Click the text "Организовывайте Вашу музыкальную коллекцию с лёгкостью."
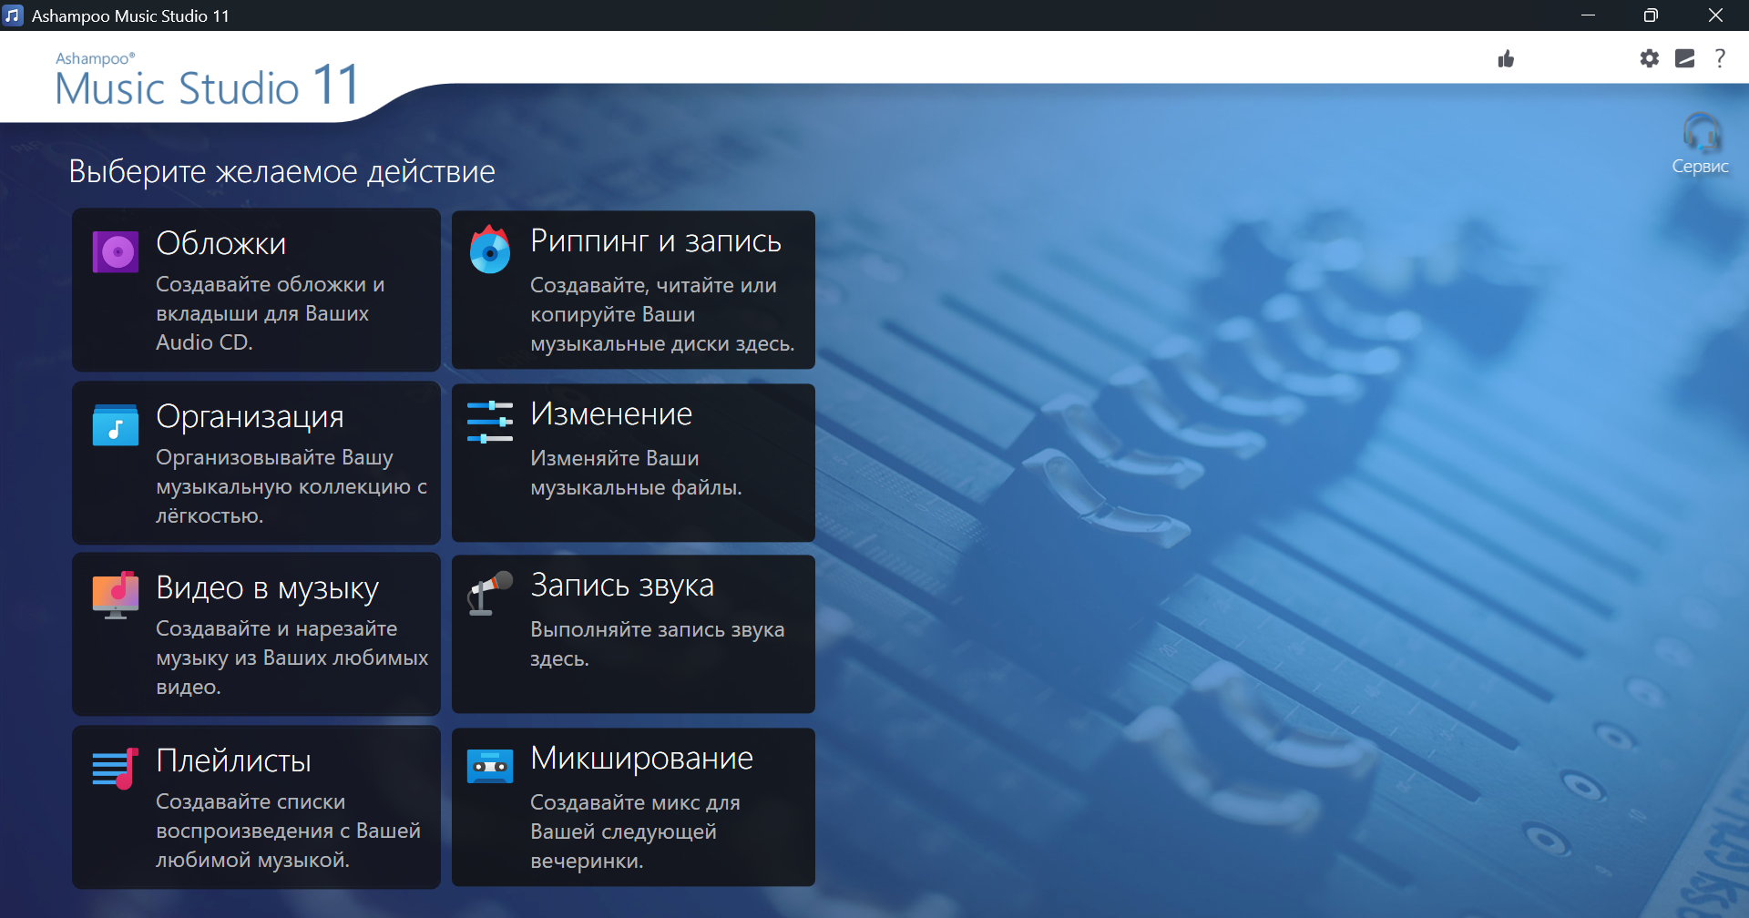1749x918 pixels. 291,486
